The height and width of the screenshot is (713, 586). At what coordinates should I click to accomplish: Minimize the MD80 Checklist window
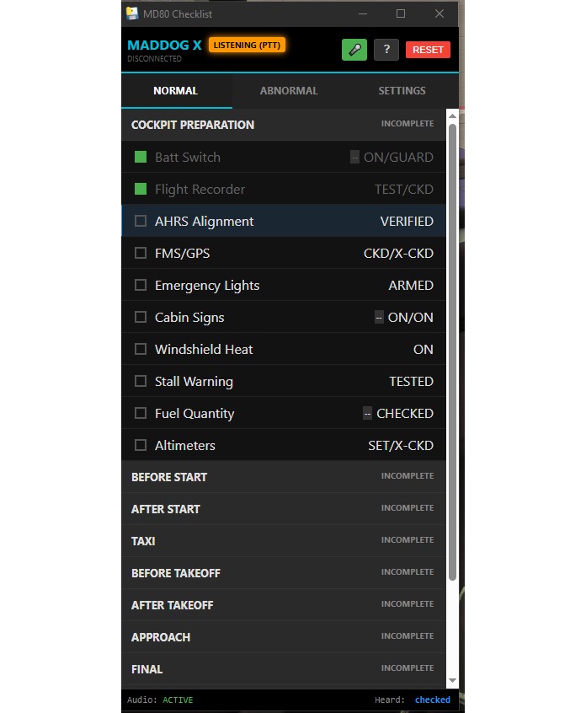click(x=363, y=13)
